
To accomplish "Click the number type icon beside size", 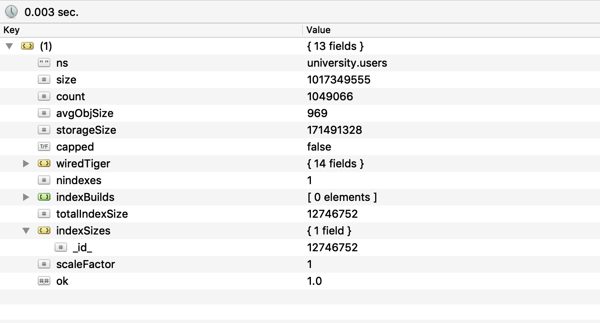I will [44, 80].
